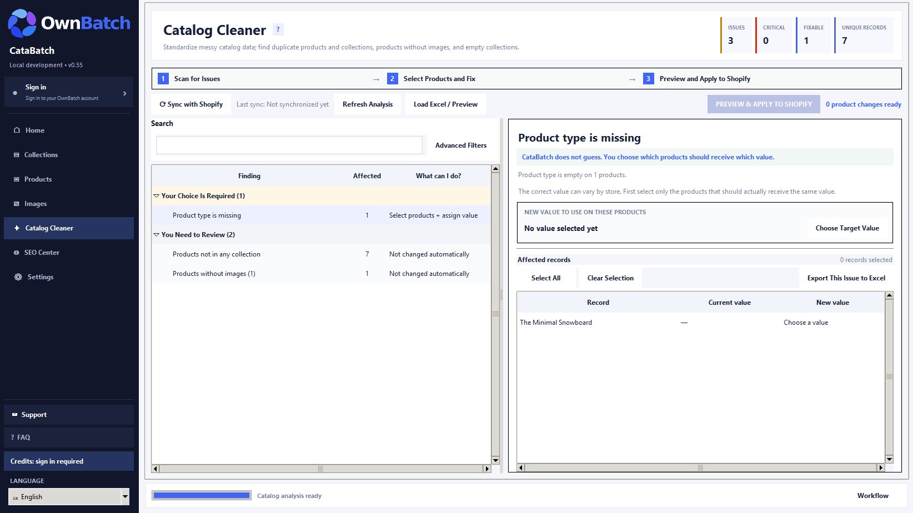
Task: Open Settings gear item
Action: tap(69, 277)
